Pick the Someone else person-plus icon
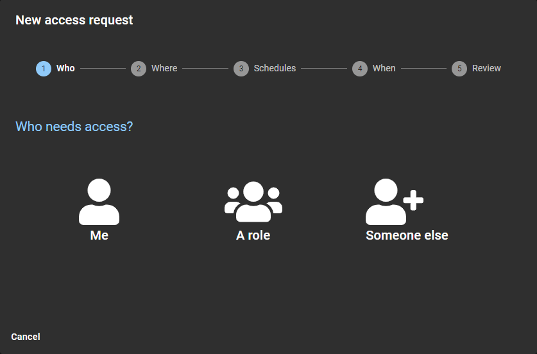 [x=388, y=202]
